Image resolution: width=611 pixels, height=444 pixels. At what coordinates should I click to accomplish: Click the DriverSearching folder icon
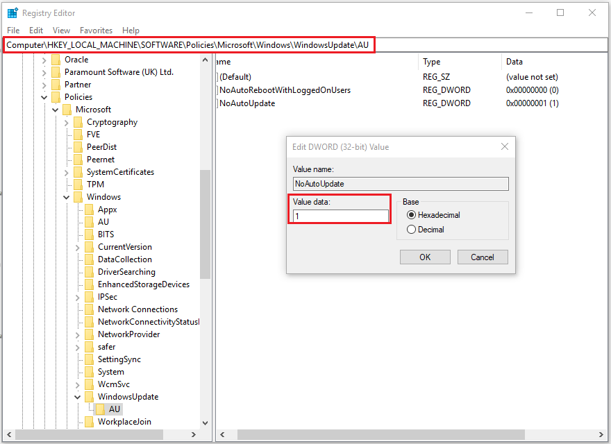pyautogui.click(x=90, y=272)
